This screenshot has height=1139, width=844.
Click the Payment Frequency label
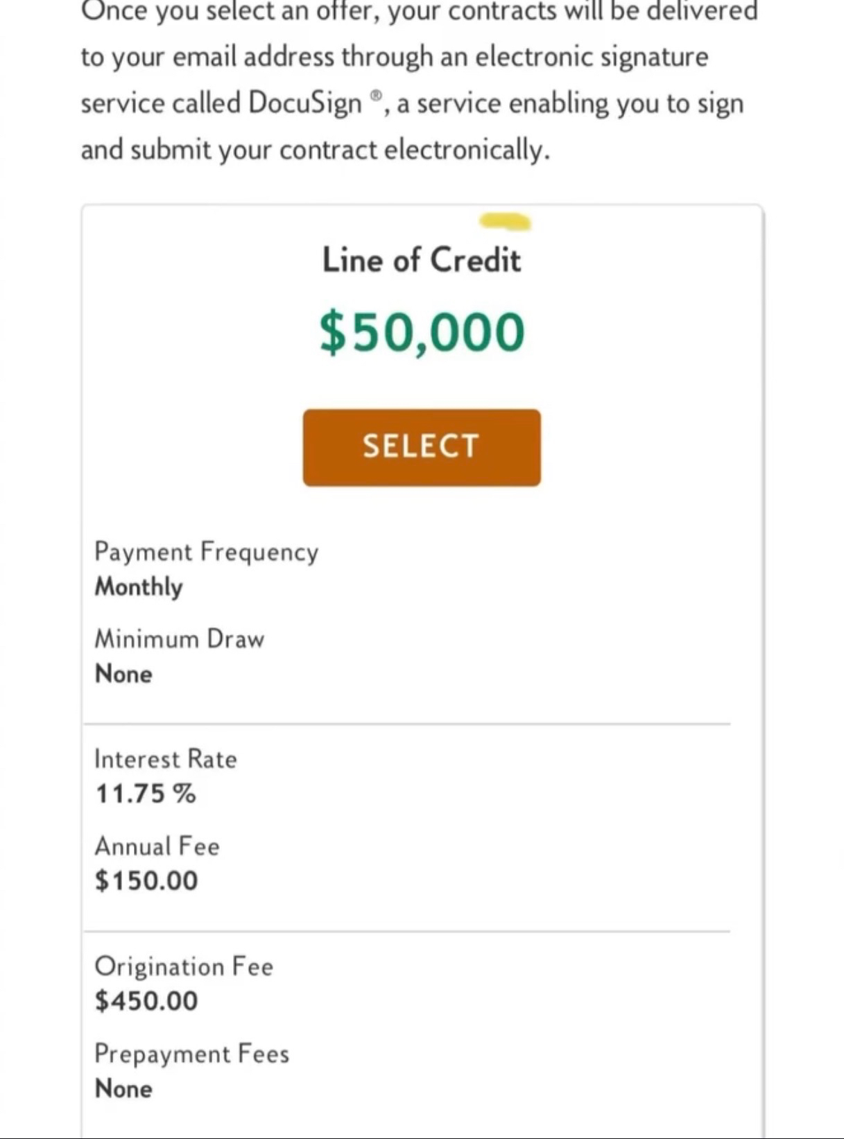tap(206, 552)
